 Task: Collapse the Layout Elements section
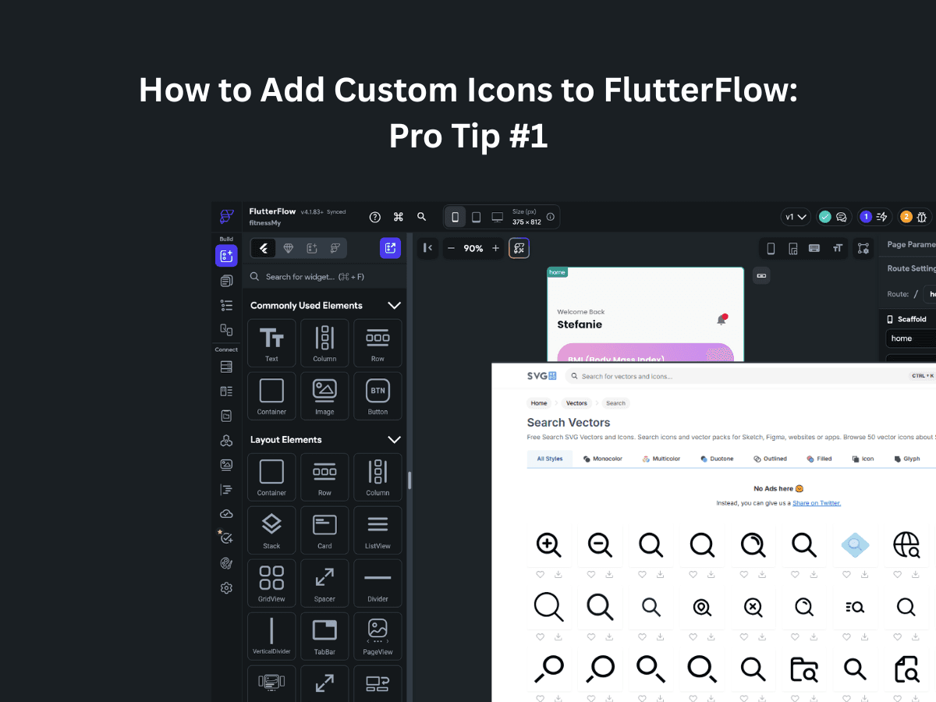(x=394, y=439)
